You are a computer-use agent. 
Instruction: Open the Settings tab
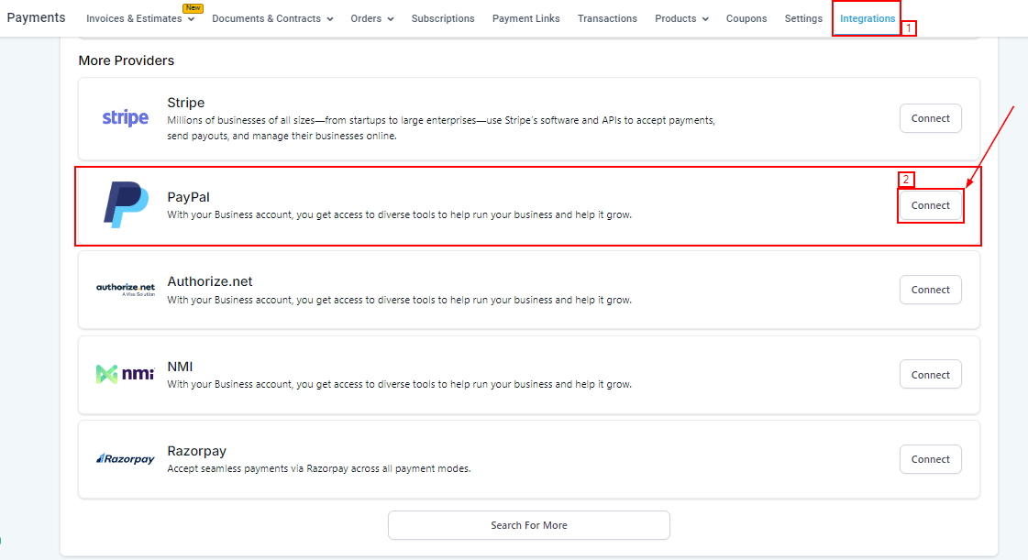click(803, 18)
